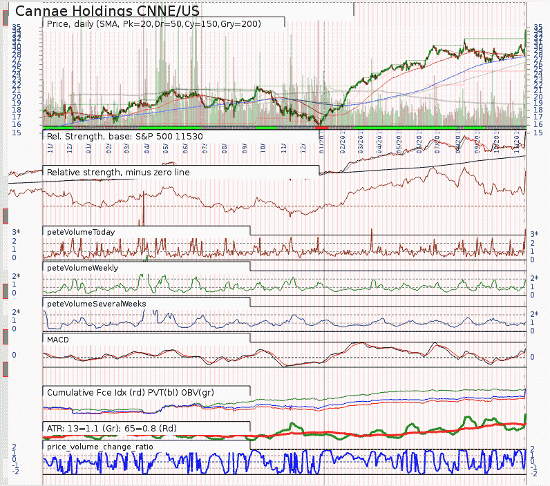
Task: Select the price_volume_change_ratio panel label
Action: click(100, 447)
